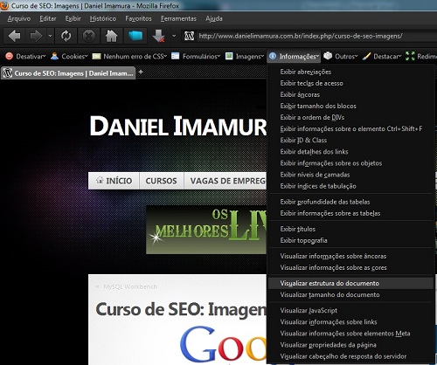Expand the dropdown arrow next to Downloads
Image resolution: width=437 pixels, height=365 pixels.
click(x=174, y=36)
